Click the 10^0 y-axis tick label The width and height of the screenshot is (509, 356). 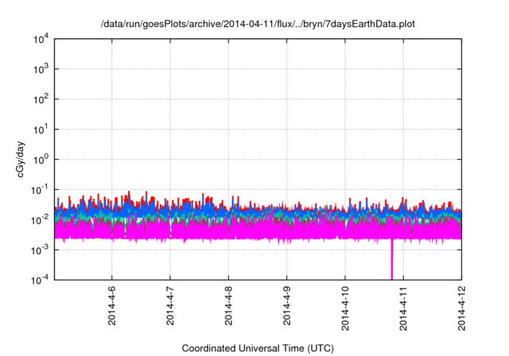41,160
